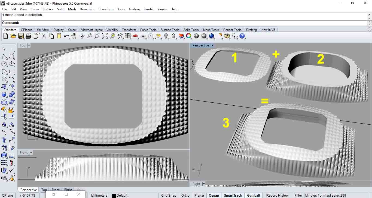This screenshot has width=372, height=198.
Task: Turn off the Gumball
Action: tap(254, 195)
